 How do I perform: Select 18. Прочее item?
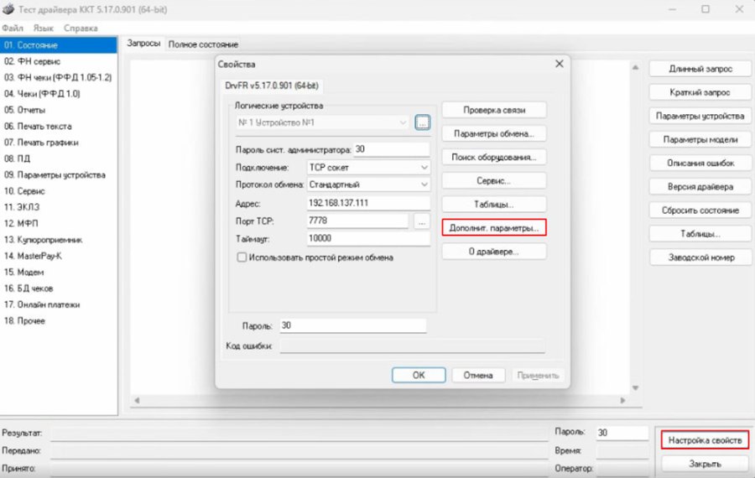click(x=58, y=320)
